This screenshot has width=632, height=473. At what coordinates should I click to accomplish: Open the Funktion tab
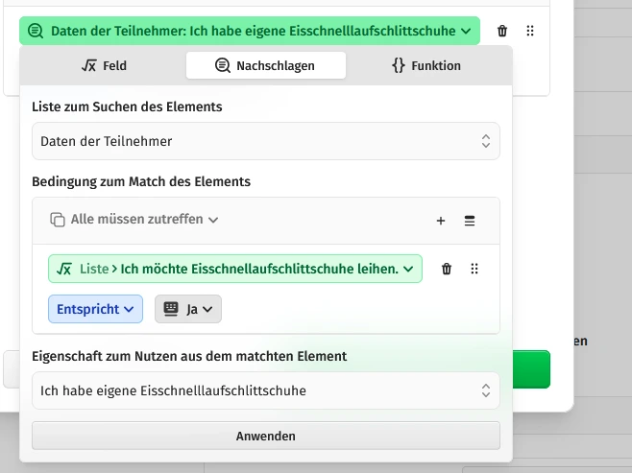(426, 66)
